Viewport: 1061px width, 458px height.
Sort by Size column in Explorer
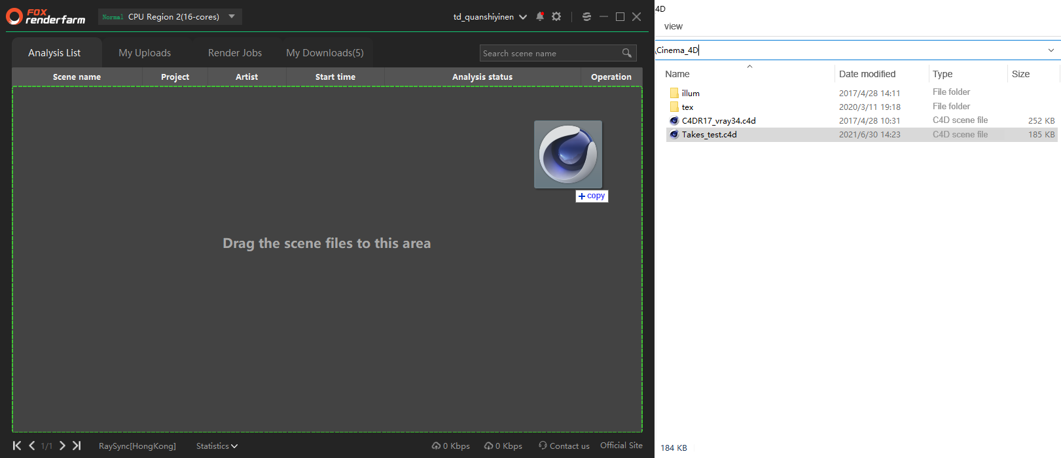pyautogui.click(x=1020, y=74)
